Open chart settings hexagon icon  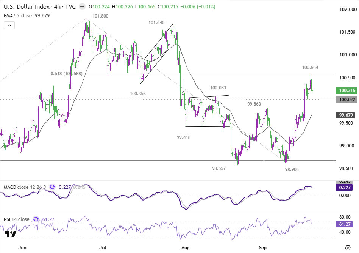tap(348, 248)
